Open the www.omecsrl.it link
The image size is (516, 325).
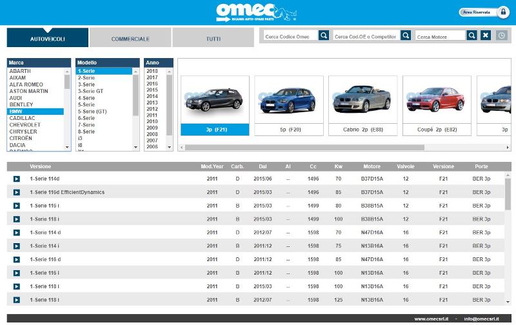tap(431, 319)
